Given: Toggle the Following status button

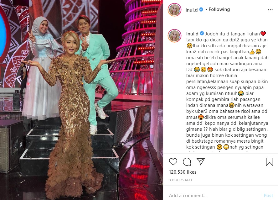Looking at the screenshot, I should click(219, 9).
